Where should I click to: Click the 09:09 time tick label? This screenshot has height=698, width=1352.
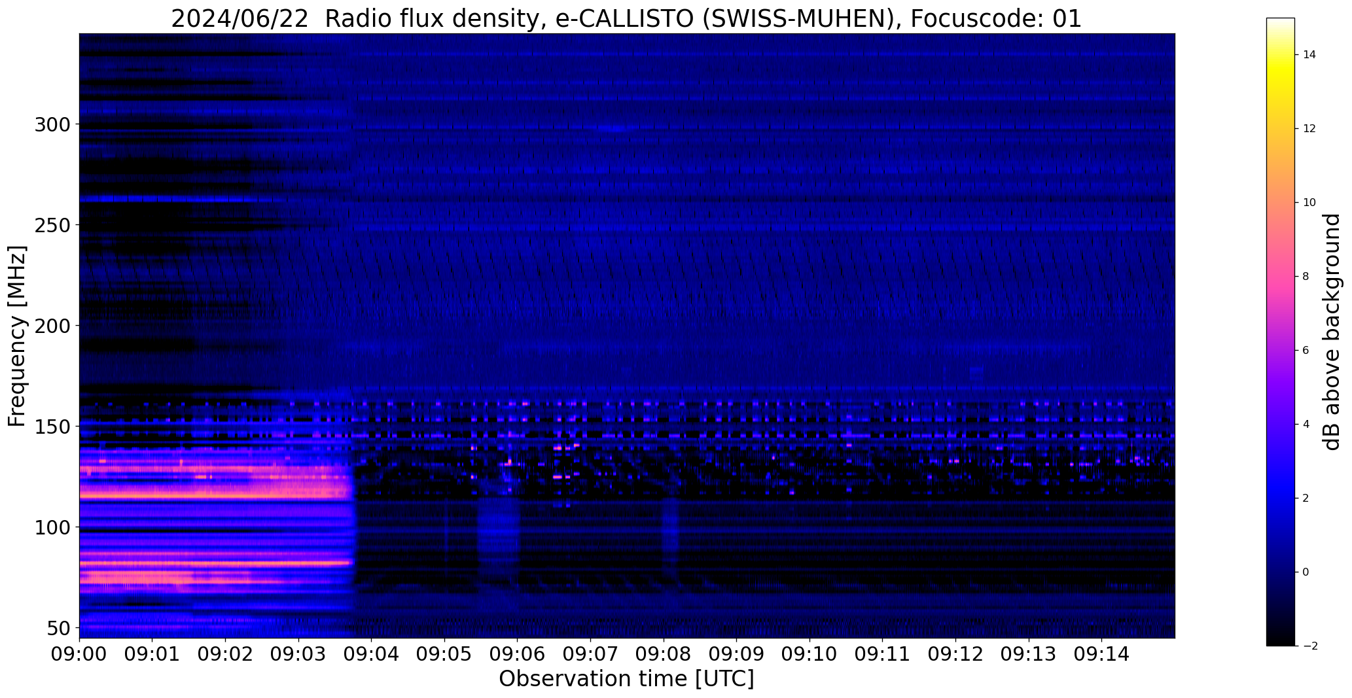[737, 654]
